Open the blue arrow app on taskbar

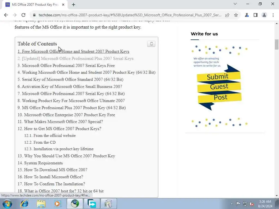[x=92, y=204]
